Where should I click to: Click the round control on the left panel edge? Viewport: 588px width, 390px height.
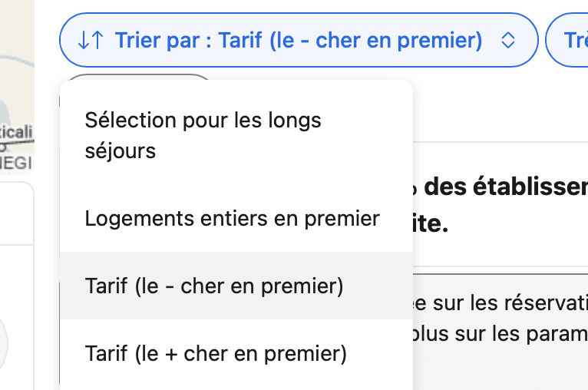[4, 343]
